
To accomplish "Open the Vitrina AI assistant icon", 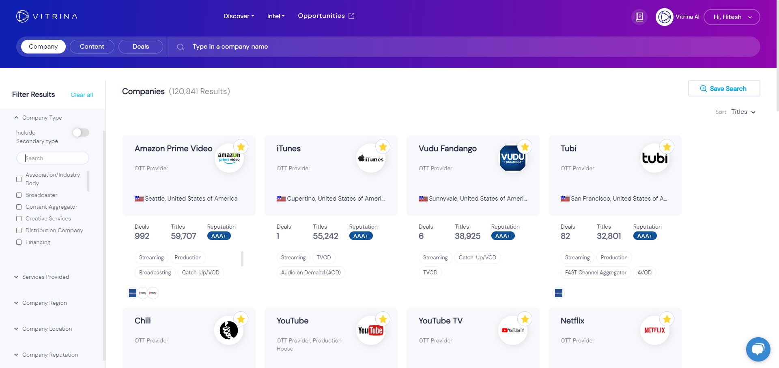I will tap(665, 17).
